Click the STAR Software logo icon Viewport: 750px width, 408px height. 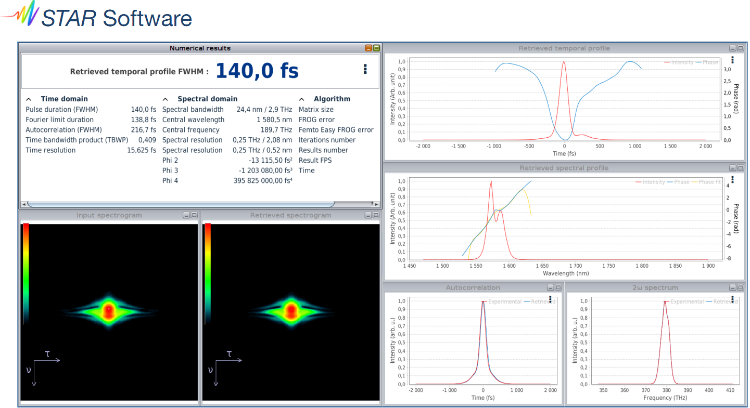21,14
